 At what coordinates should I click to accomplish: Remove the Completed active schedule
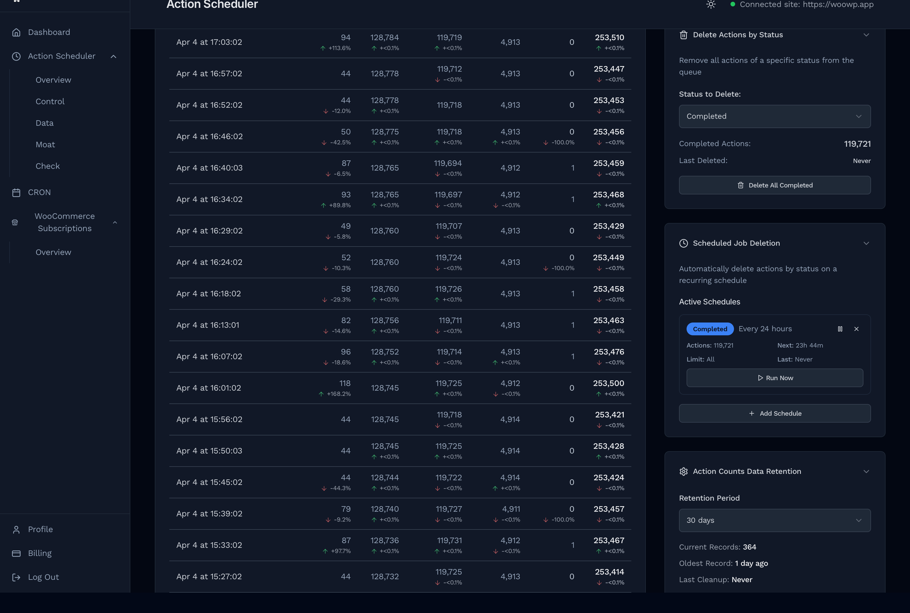point(856,329)
